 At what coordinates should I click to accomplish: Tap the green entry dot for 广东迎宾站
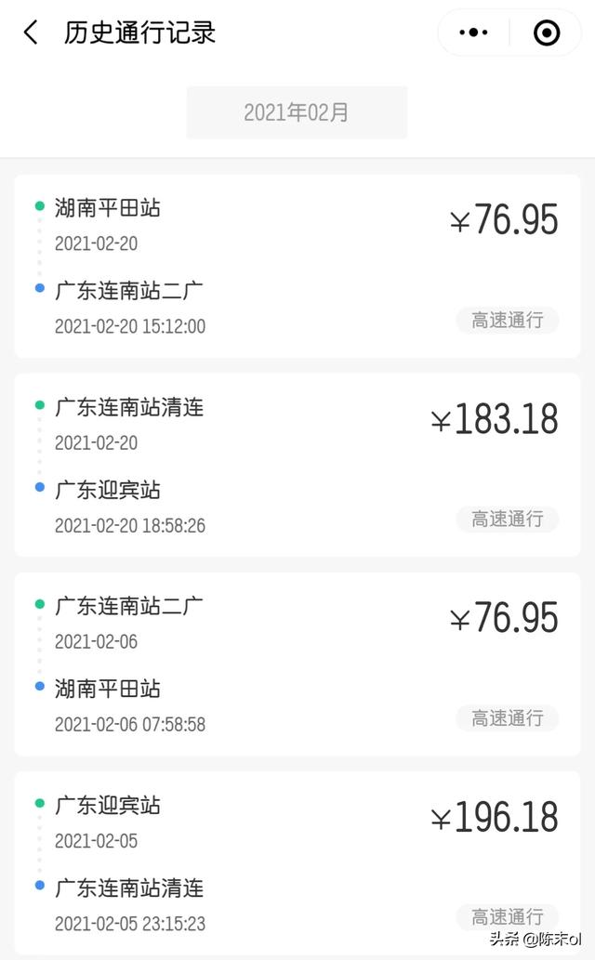[39, 803]
